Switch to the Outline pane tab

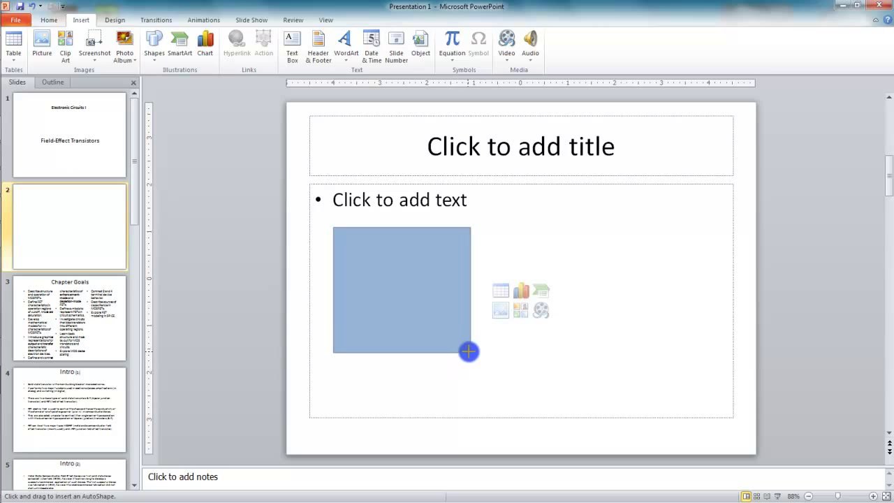52,82
